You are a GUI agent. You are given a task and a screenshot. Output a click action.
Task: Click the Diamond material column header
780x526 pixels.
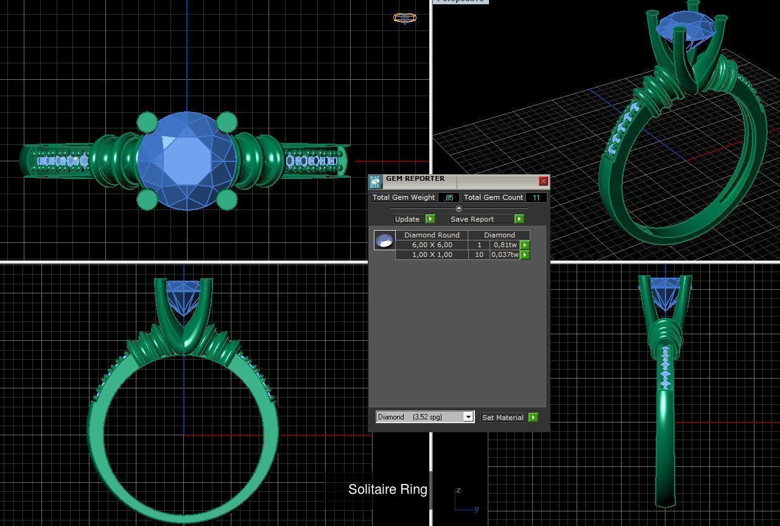pos(499,235)
